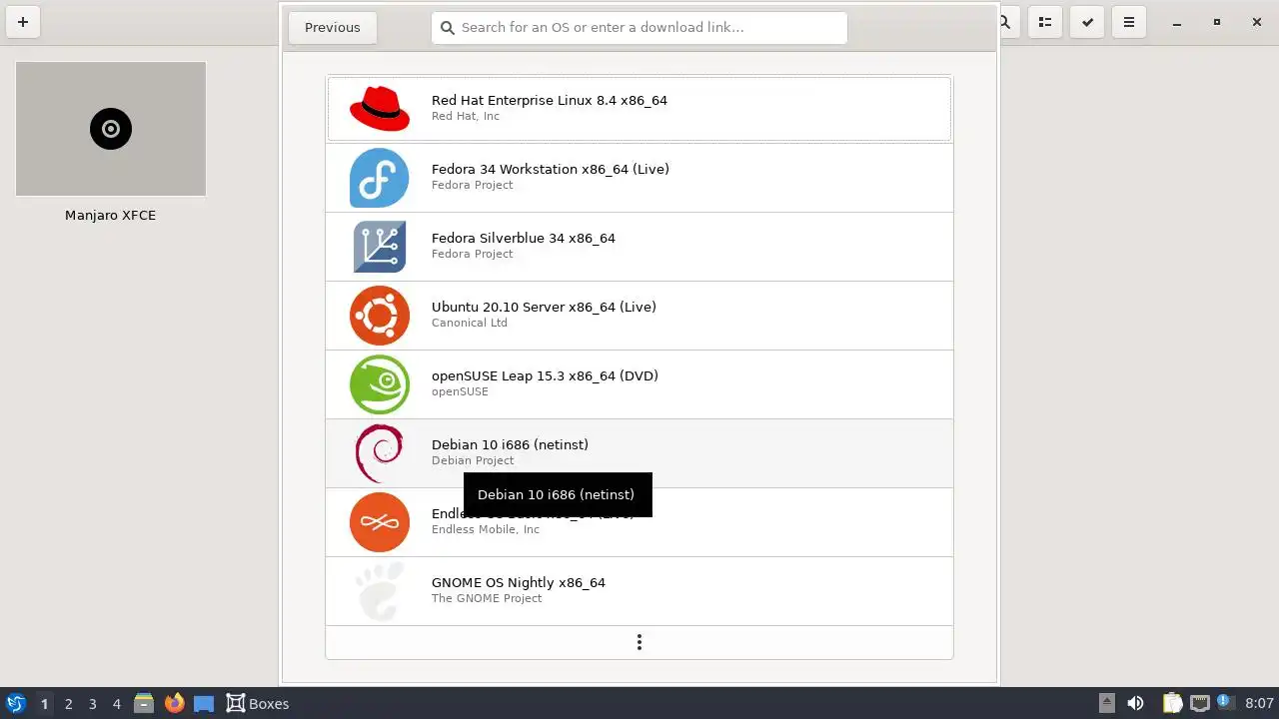Click the Debian swirl logo icon
Viewport: 1279px width, 719px height.
(x=380, y=453)
